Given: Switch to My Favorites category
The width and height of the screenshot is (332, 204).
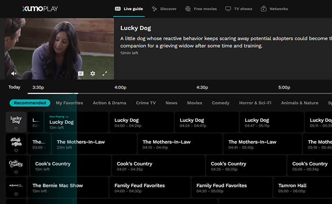Looking at the screenshot, I should point(69,103).
